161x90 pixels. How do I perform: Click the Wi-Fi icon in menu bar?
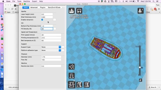[x=138, y=1]
